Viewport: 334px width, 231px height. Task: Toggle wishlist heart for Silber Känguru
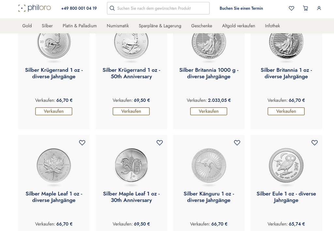point(237,143)
